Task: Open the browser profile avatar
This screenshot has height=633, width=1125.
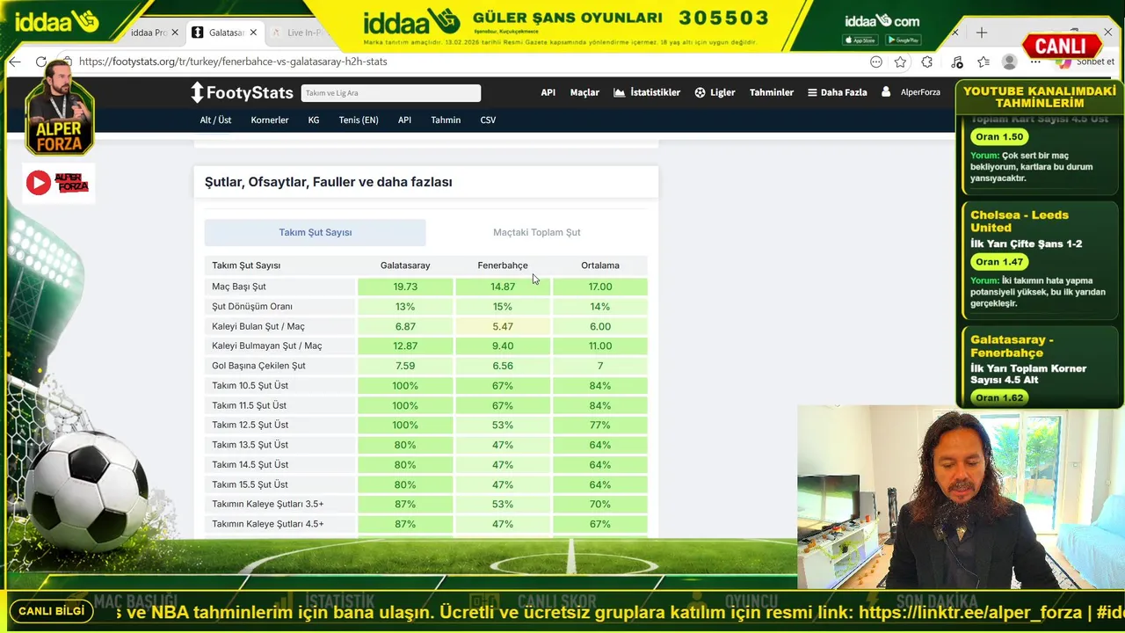Action: [1010, 62]
